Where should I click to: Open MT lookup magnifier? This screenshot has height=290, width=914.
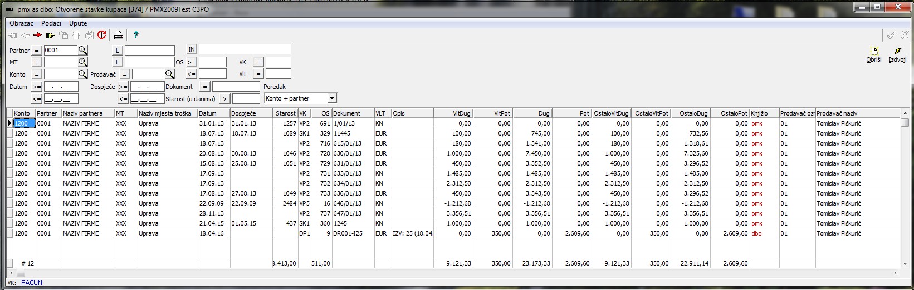point(82,62)
